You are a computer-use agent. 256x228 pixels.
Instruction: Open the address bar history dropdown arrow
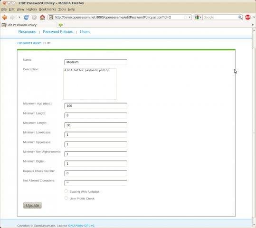click(190, 17)
